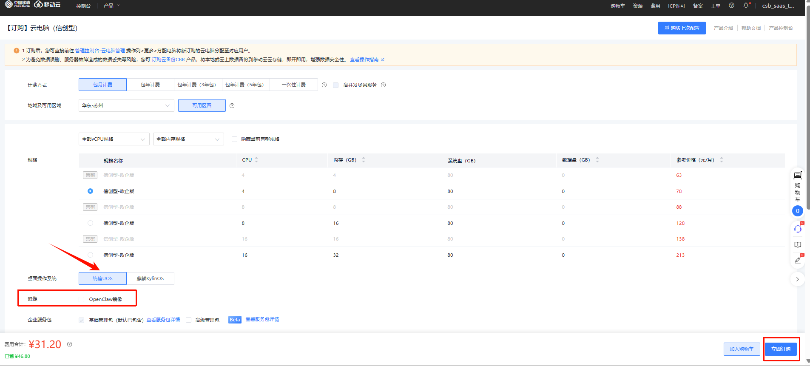Select the 16 CPU 32 GB 信创型-政企版 spec
The width and height of the screenshot is (810, 366).
pyautogui.click(x=90, y=255)
